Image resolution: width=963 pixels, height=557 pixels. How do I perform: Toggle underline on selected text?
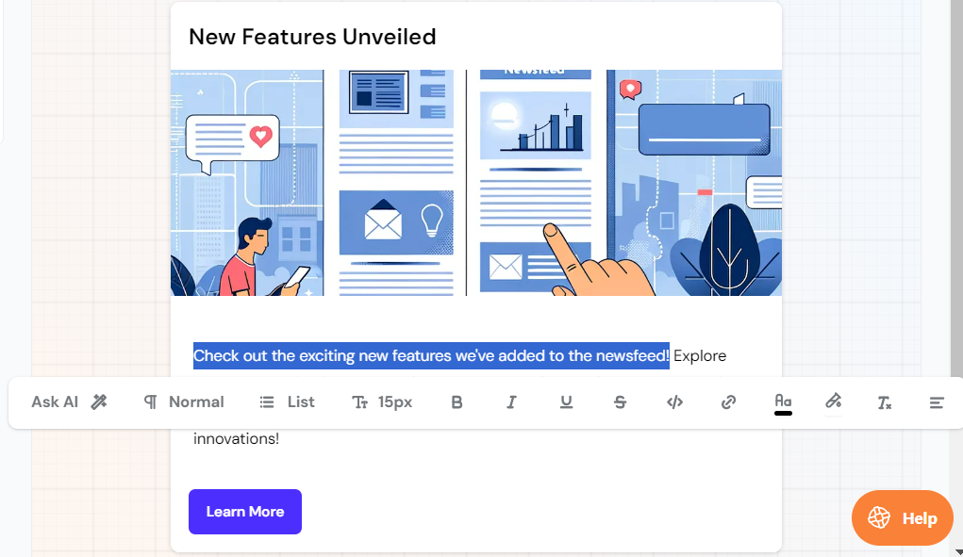[566, 402]
